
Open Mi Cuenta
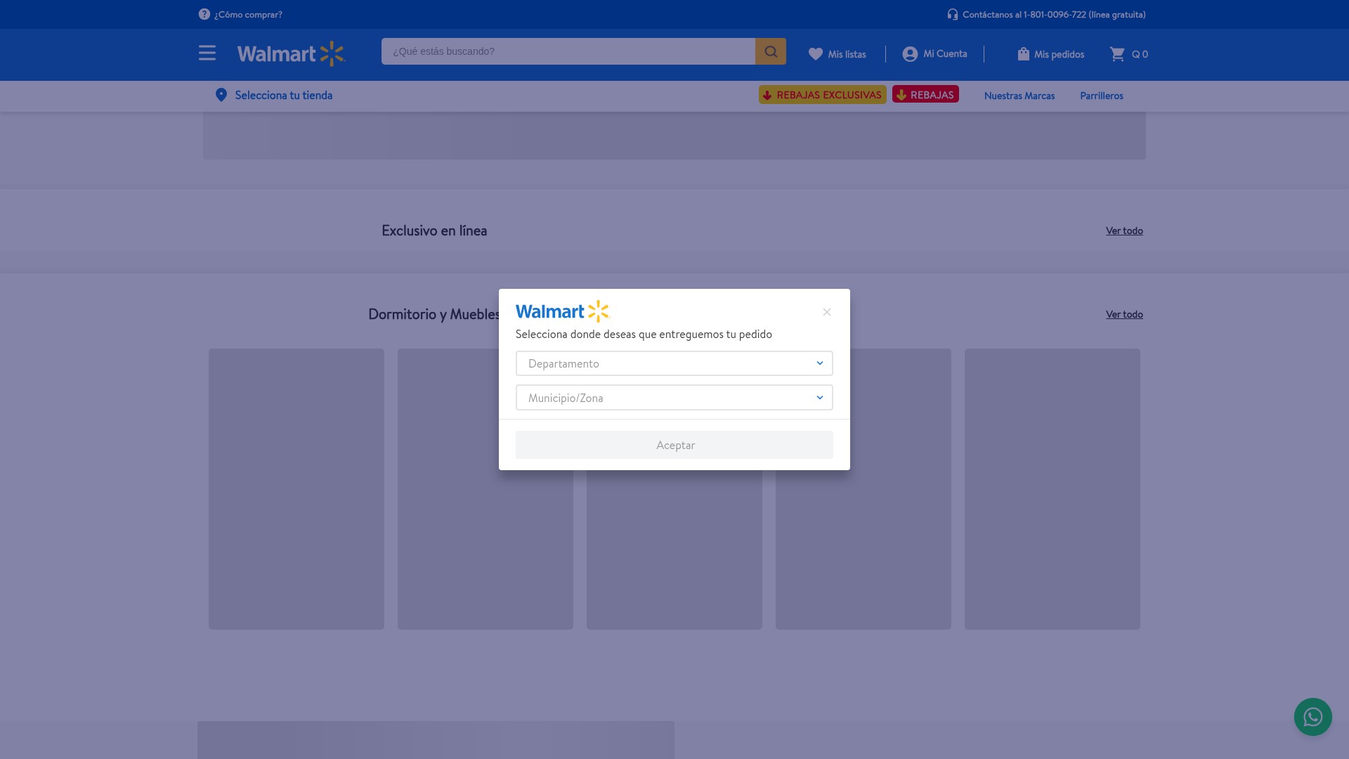coord(945,53)
